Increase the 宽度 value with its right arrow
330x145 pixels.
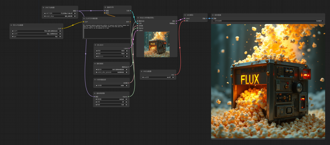[127, 51]
